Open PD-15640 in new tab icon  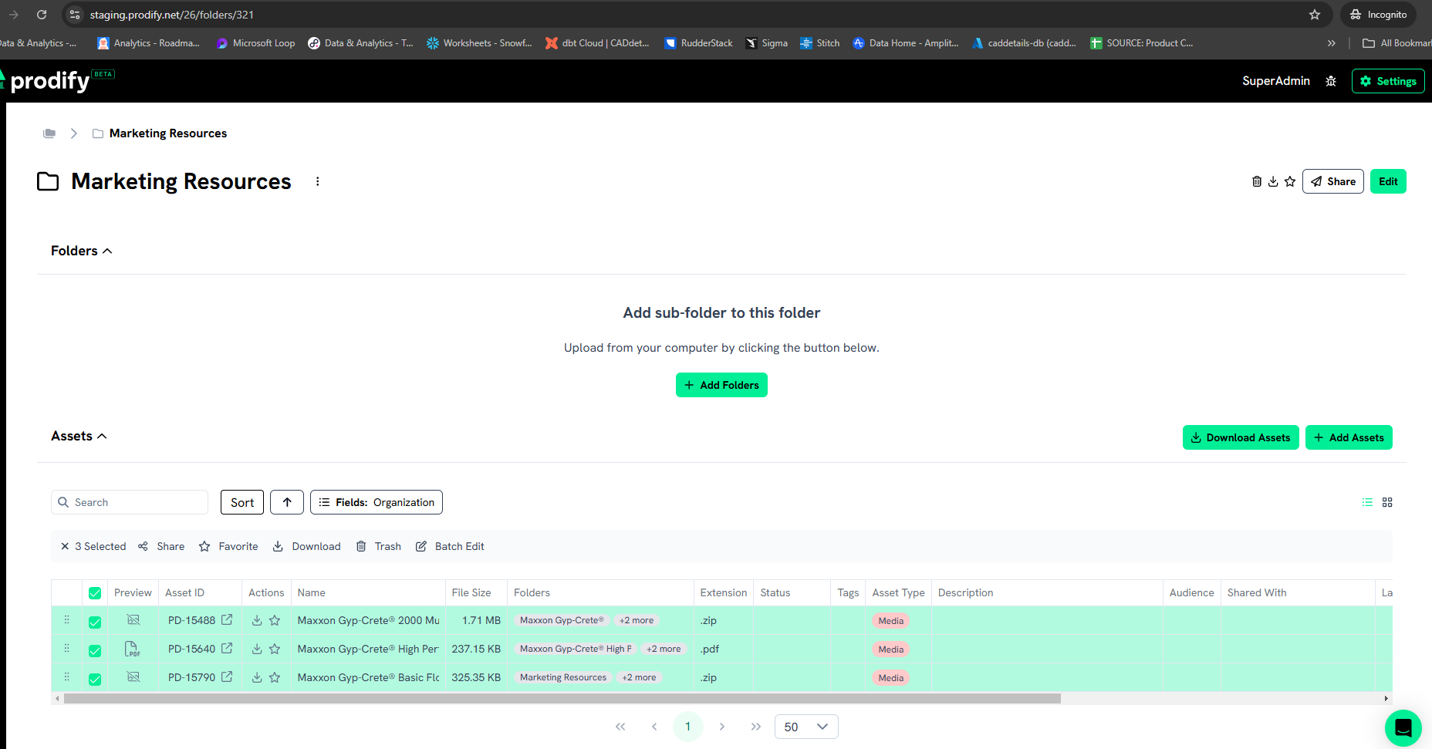[x=227, y=649]
